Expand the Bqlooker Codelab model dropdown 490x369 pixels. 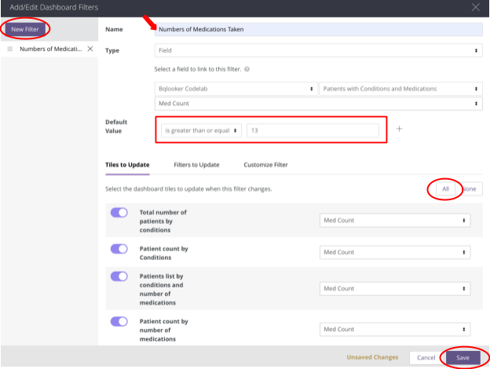[x=236, y=89]
